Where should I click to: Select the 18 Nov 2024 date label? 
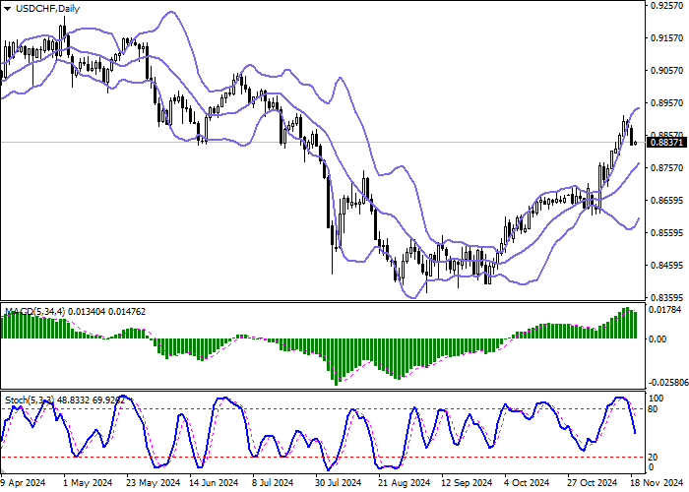tap(656, 483)
